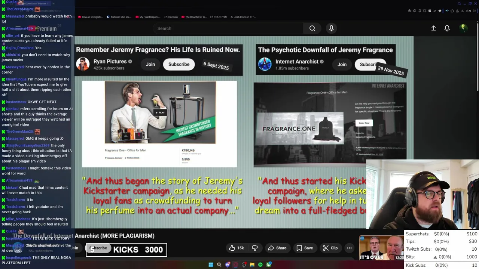The image size is (479, 269).
Task: Click chat username DonBeJ
Action: coord(12,109)
